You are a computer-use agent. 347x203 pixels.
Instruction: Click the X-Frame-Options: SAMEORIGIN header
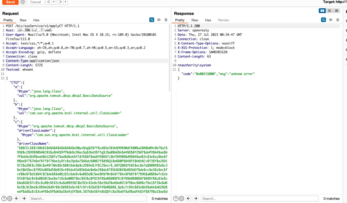point(202,52)
